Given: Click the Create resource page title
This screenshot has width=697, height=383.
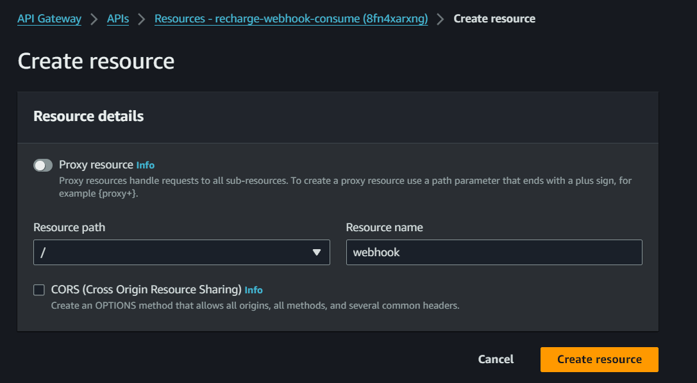Looking at the screenshot, I should coord(96,61).
